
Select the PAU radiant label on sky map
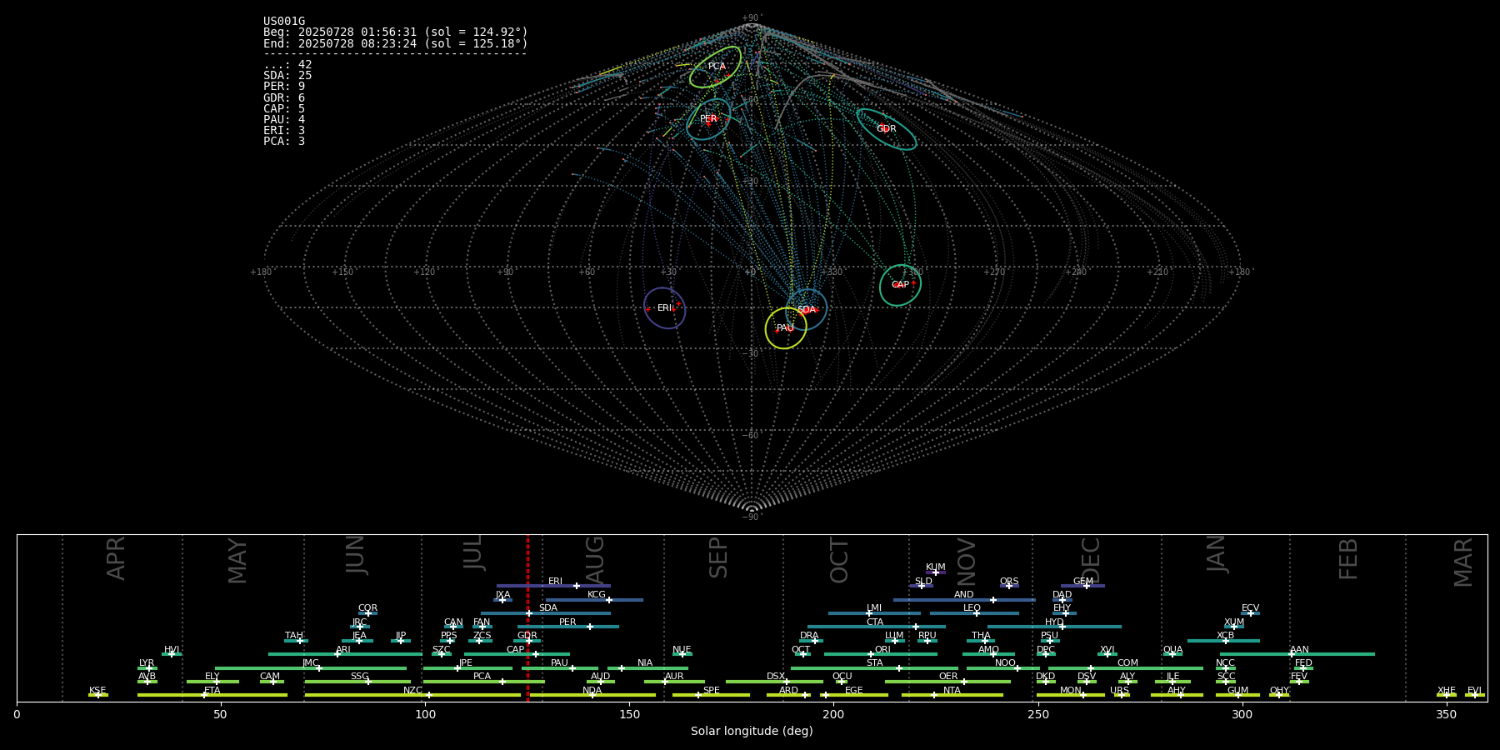pyautogui.click(x=785, y=328)
